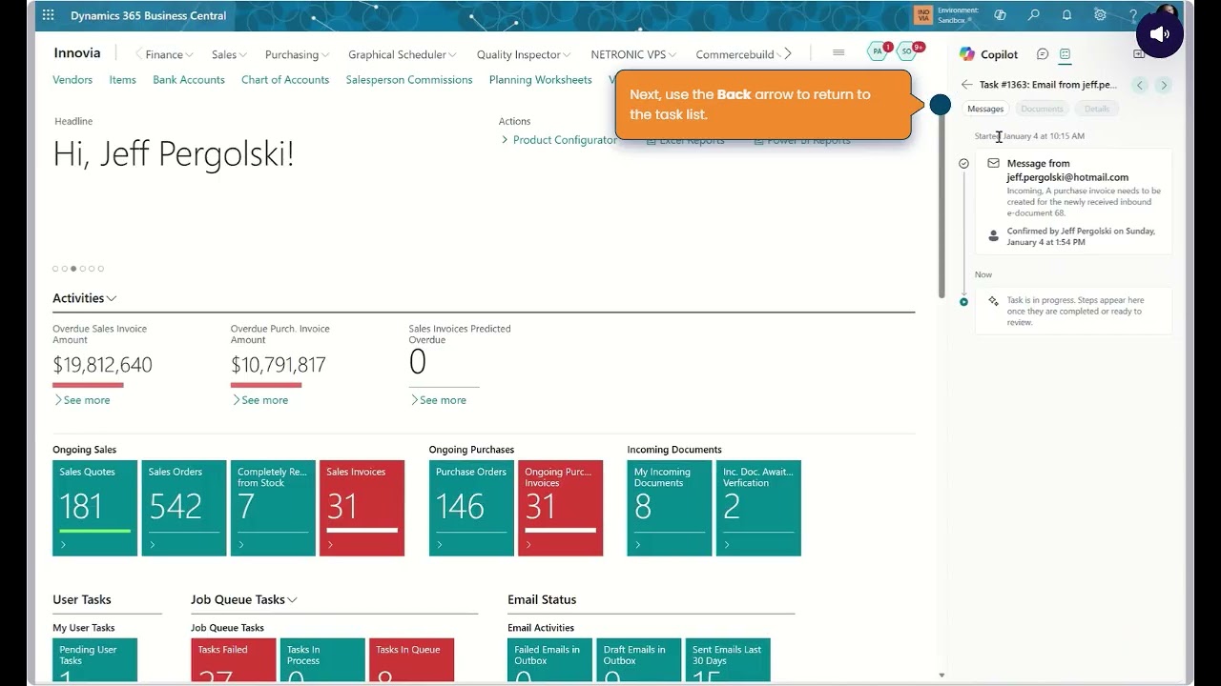Expand the NETRONIC VPS menu
Image resolution: width=1221 pixels, height=686 pixels.
(x=633, y=54)
